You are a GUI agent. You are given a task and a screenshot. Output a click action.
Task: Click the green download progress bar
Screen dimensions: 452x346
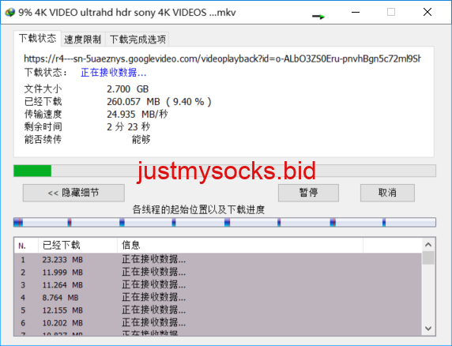[x=224, y=171]
